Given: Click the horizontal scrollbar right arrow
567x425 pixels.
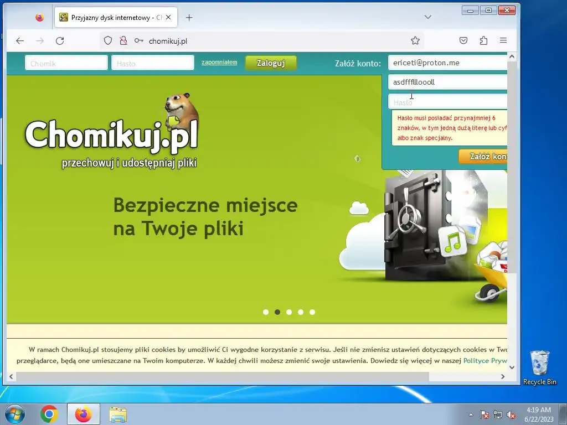Looking at the screenshot, I should click(x=503, y=376).
